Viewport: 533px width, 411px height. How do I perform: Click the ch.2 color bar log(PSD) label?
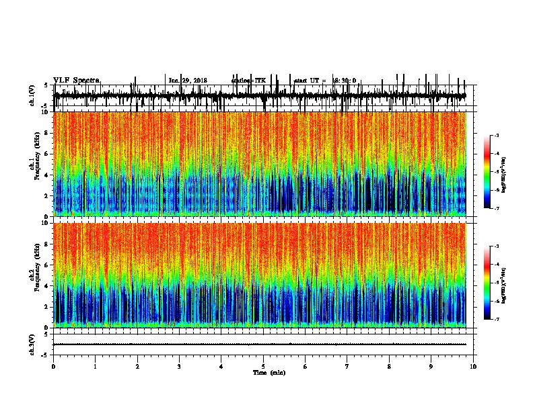[x=503, y=285]
